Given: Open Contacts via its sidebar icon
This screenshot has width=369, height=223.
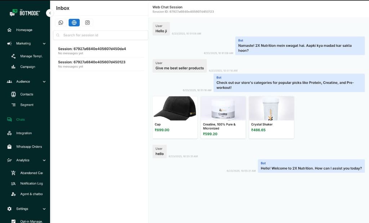Looking at the screenshot, I should pos(14,94).
